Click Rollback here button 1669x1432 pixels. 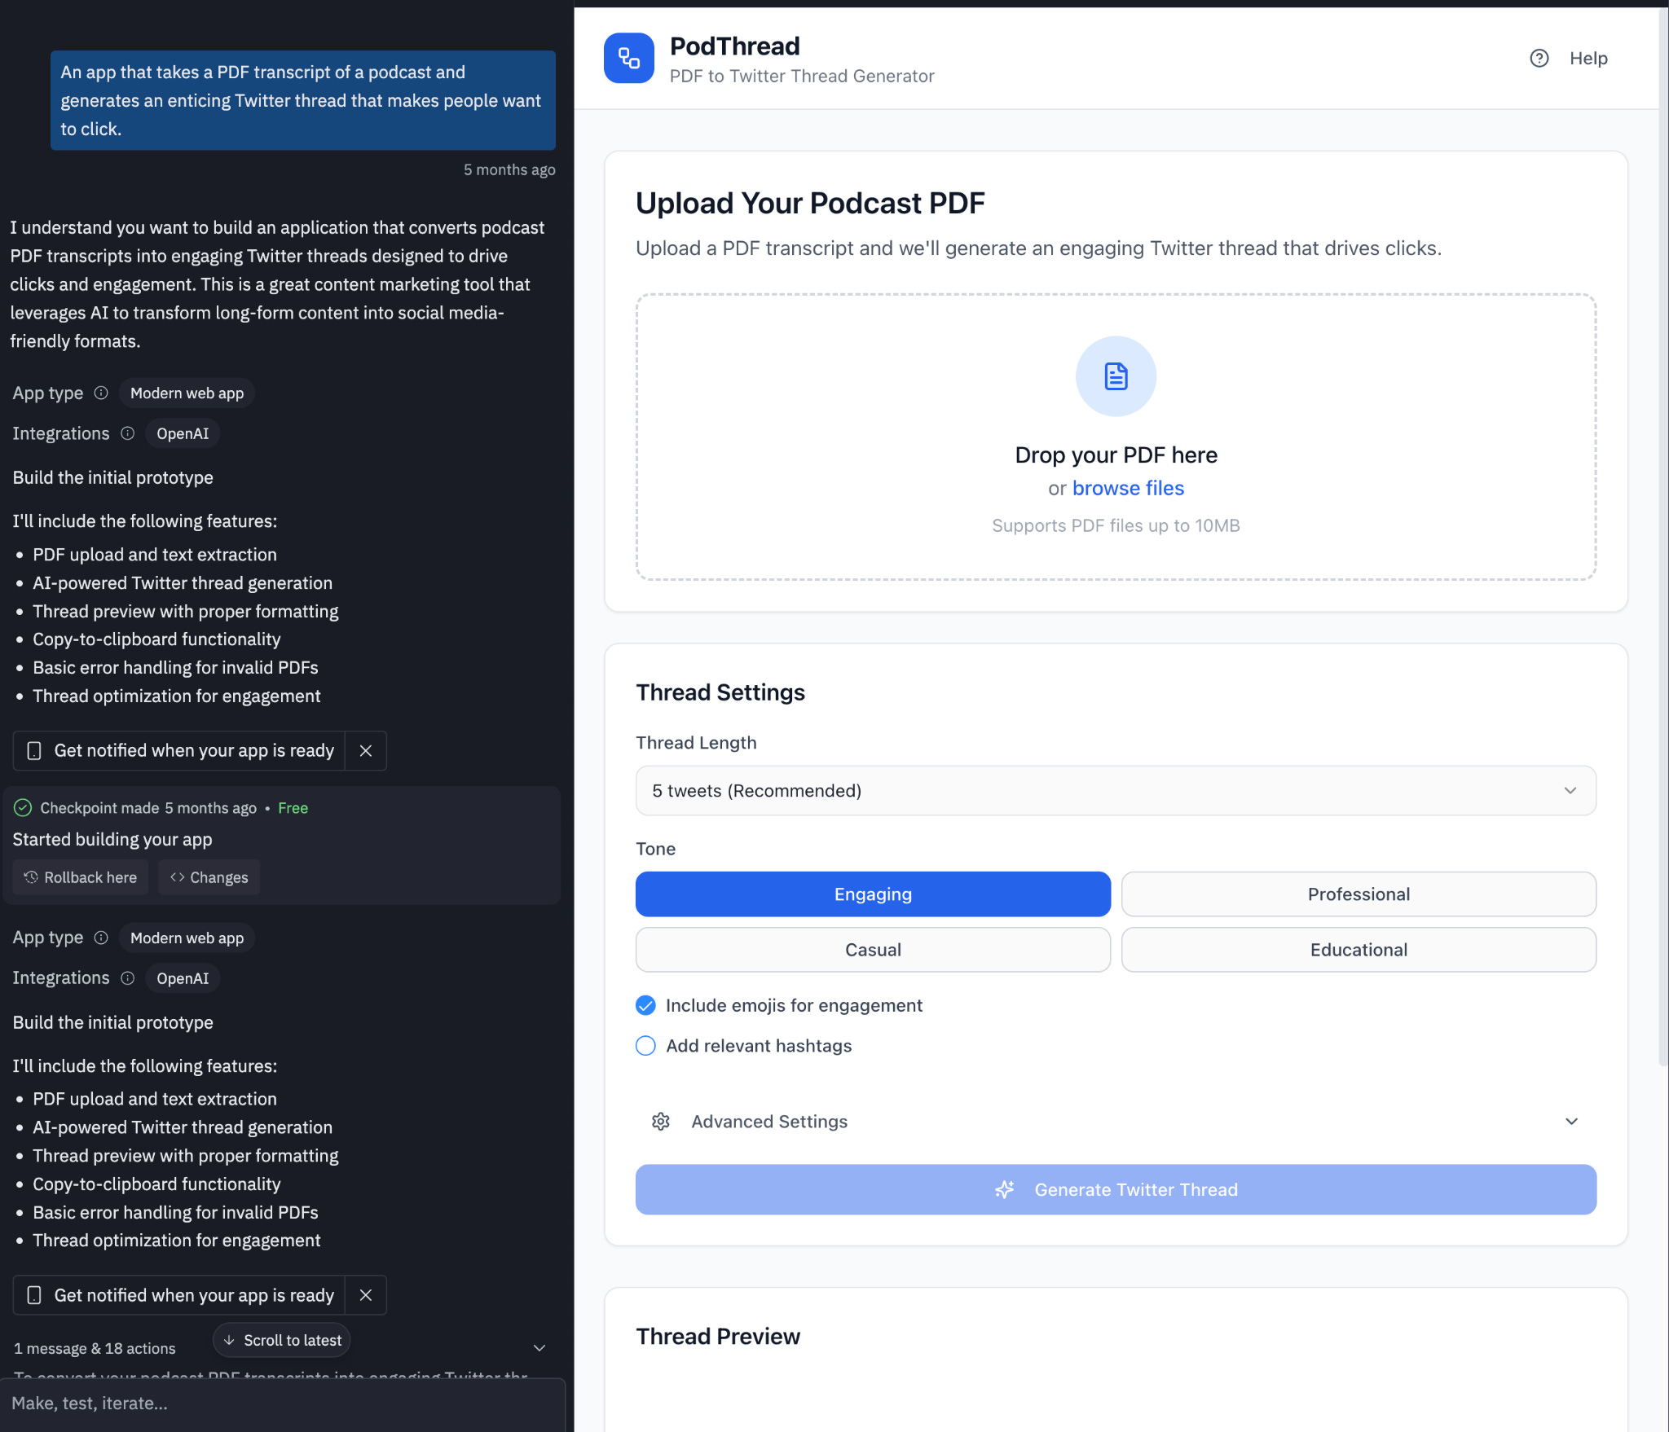point(81,877)
